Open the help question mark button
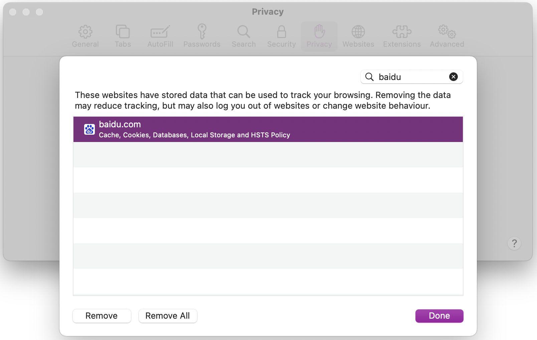 [x=514, y=244]
